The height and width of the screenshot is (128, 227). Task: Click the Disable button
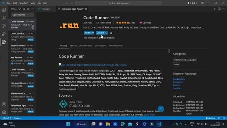88,33
